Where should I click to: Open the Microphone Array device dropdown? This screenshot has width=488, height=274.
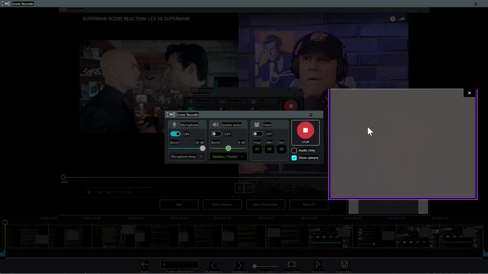pos(187,156)
